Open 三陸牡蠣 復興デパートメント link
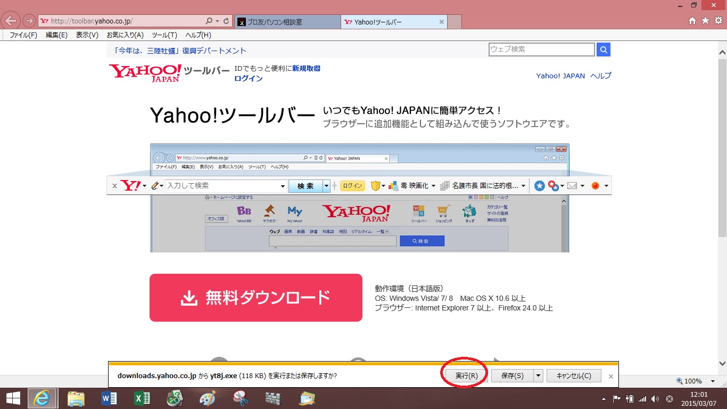The width and height of the screenshot is (727, 409). 180,51
